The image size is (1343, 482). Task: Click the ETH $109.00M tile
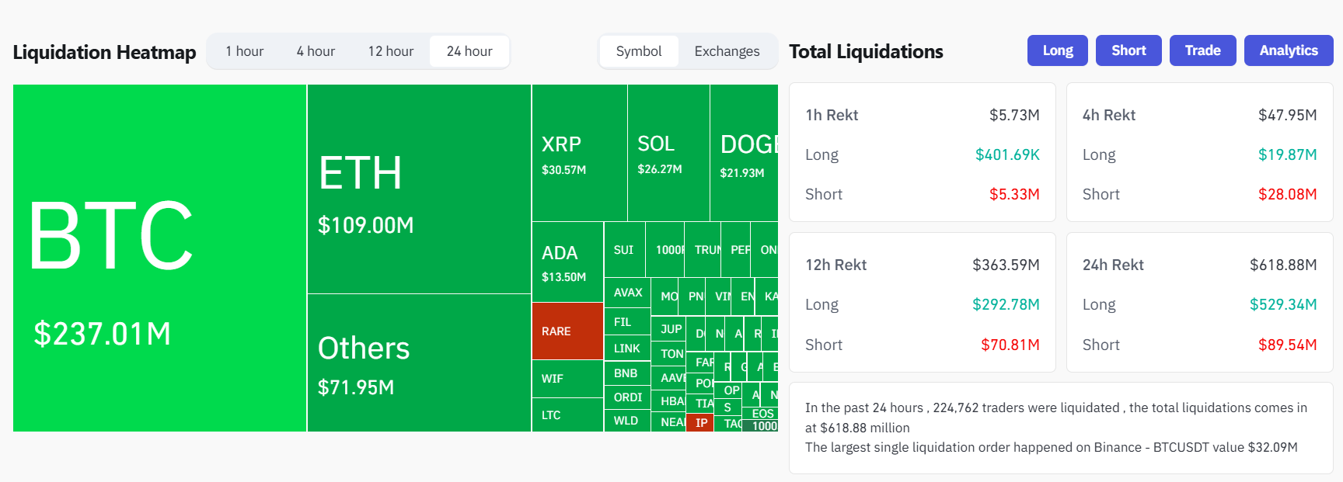(419, 189)
